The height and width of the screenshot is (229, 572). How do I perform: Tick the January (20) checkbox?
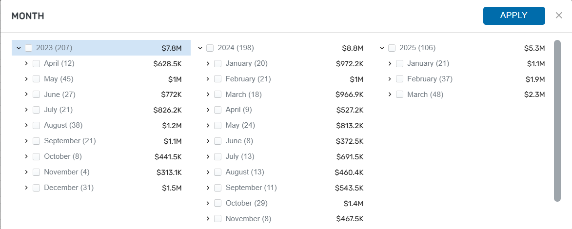[218, 63]
